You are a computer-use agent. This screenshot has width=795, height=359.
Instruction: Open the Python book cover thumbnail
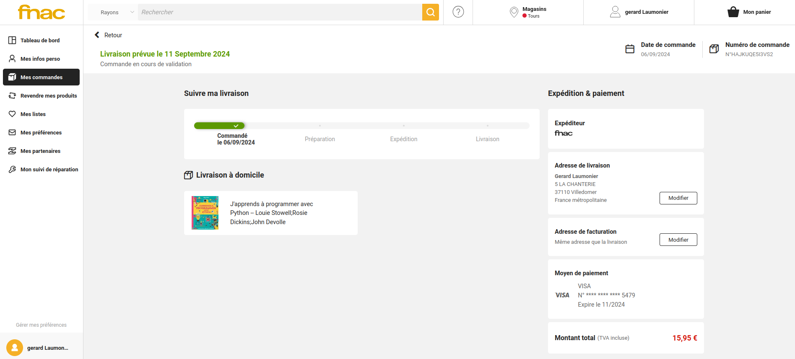click(x=205, y=213)
